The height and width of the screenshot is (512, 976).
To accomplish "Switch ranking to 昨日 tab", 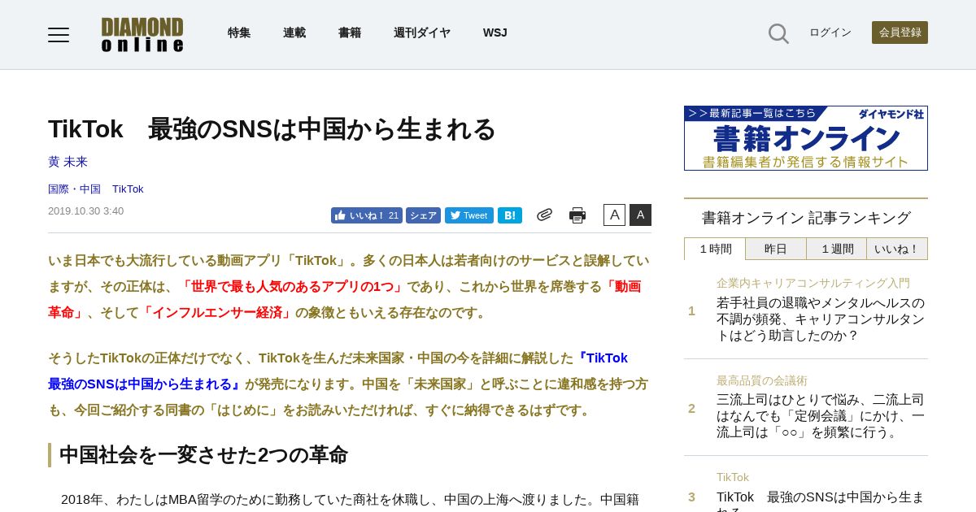I will tap(776, 249).
